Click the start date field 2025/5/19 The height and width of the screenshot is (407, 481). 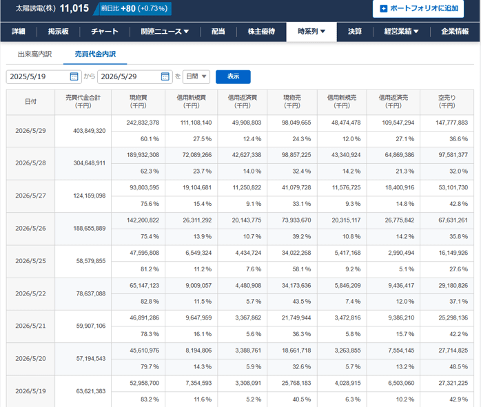tap(44, 76)
